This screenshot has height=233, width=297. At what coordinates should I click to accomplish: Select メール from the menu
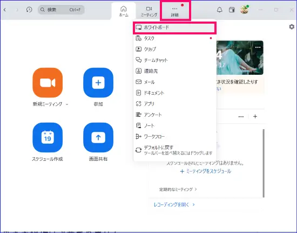coord(174,82)
